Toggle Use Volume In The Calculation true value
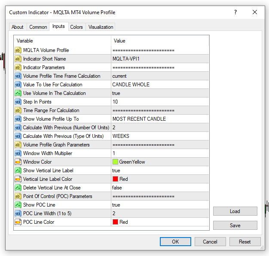The image size is (269, 256). pos(160,93)
